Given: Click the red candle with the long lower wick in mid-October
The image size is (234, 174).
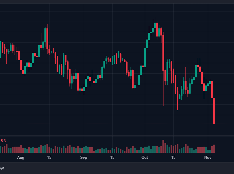Looking at the screenshot, I should (x=178, y=95).
